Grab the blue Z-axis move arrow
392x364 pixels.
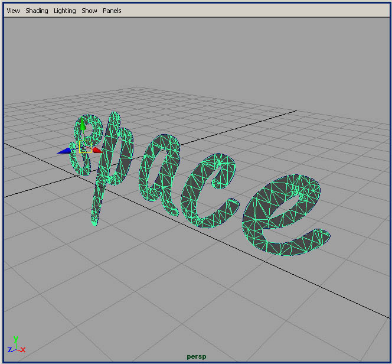tap(64, 151)
